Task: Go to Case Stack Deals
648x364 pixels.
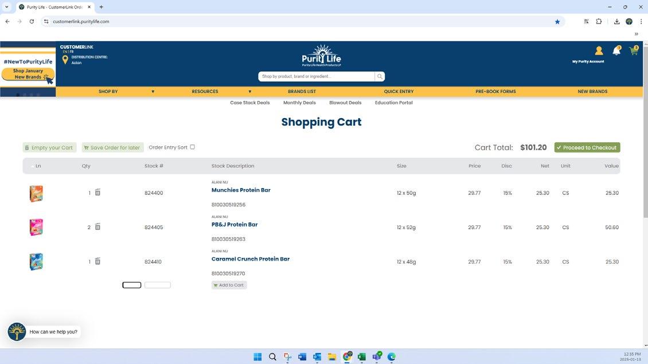Action: coord(249,103)
